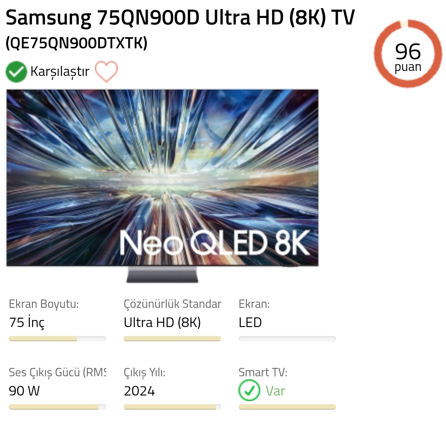The height and width of the screenshot is (428, 446).
Task: Click the LED screen type value
Action: [x=250, y=322]
